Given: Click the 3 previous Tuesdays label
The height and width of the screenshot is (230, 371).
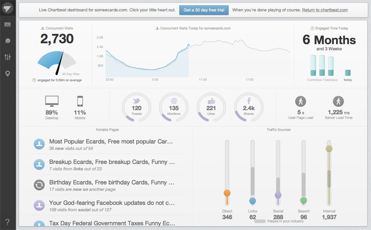Looking at the screenshot, I should tap(322, 80).
